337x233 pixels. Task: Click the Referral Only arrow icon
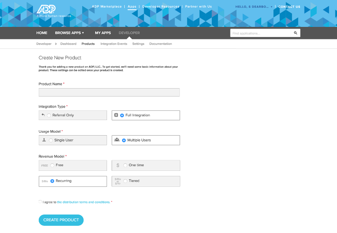point(43,115)
